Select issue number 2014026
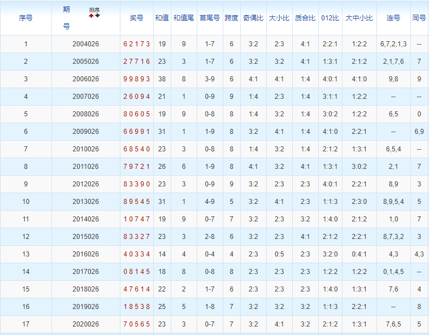 pyautogui.click(x=86, y=219)
